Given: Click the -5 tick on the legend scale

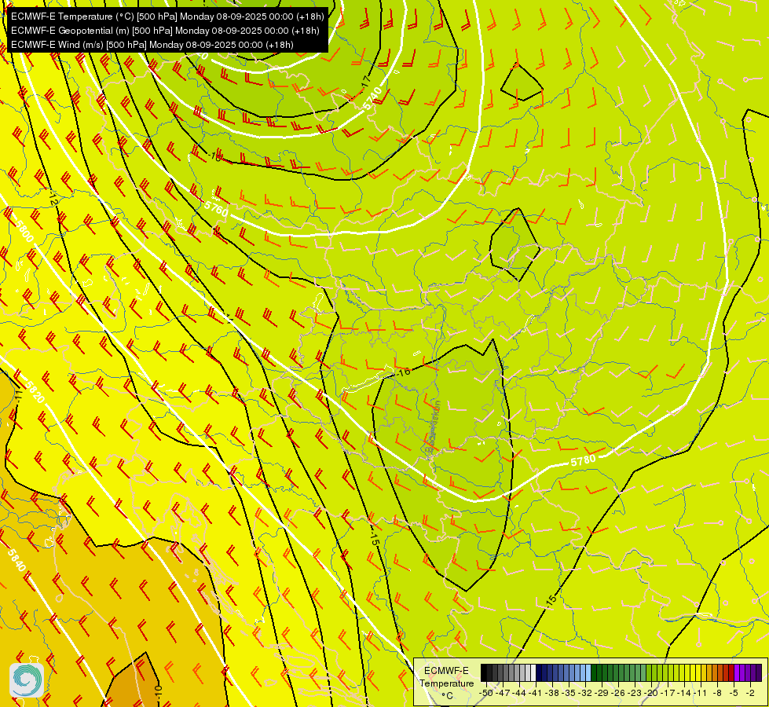Looking at the screenshot, I should (734, 693).
